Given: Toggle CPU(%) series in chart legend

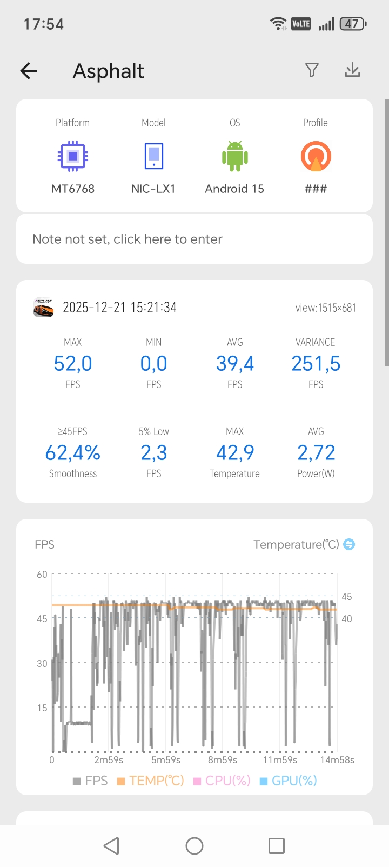Looking at the screenshot, I should (x=222, y=781).
